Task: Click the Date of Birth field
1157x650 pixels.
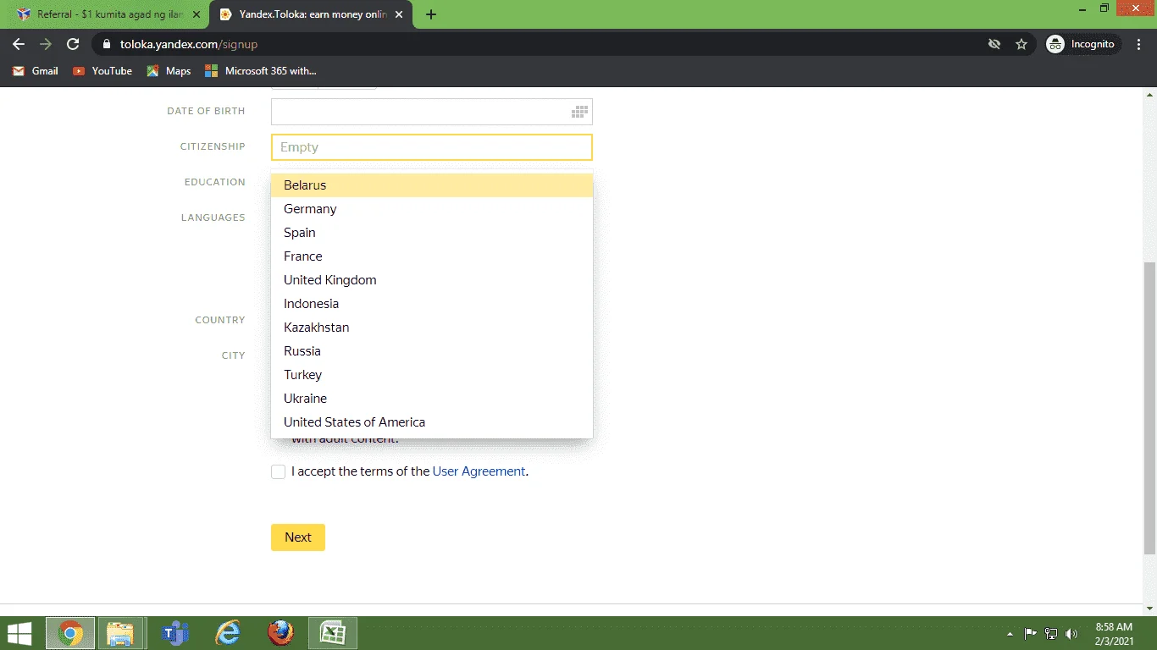Action: 432,112
